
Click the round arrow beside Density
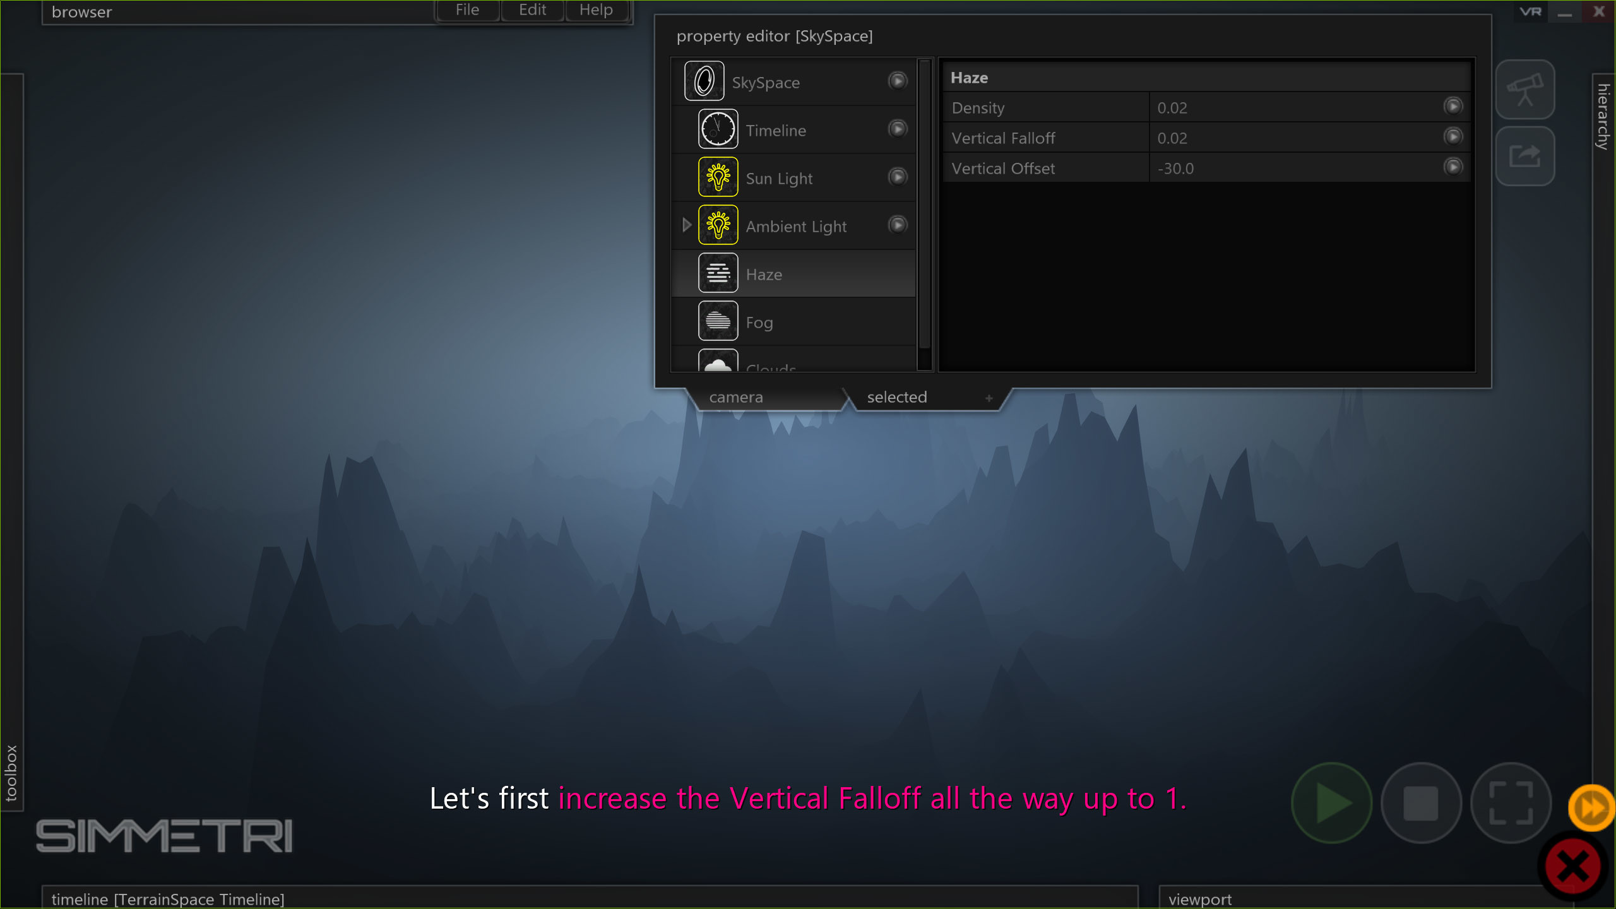point(1453,106)
